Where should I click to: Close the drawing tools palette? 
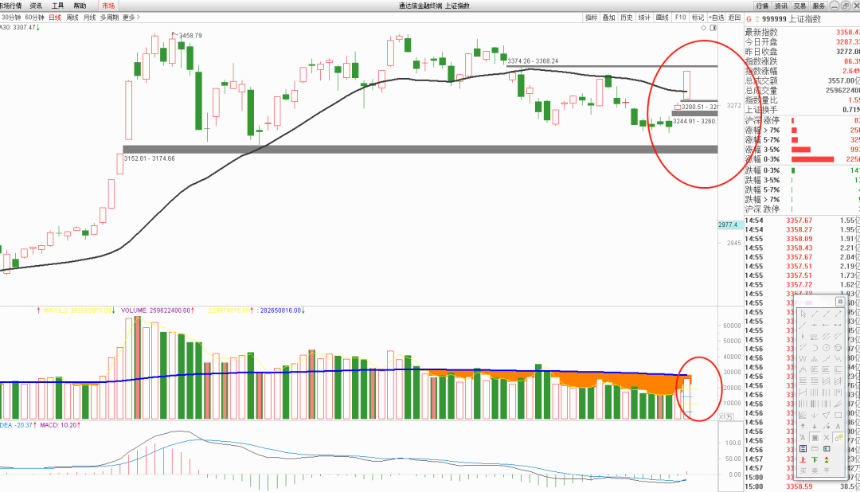pos(840,302)
